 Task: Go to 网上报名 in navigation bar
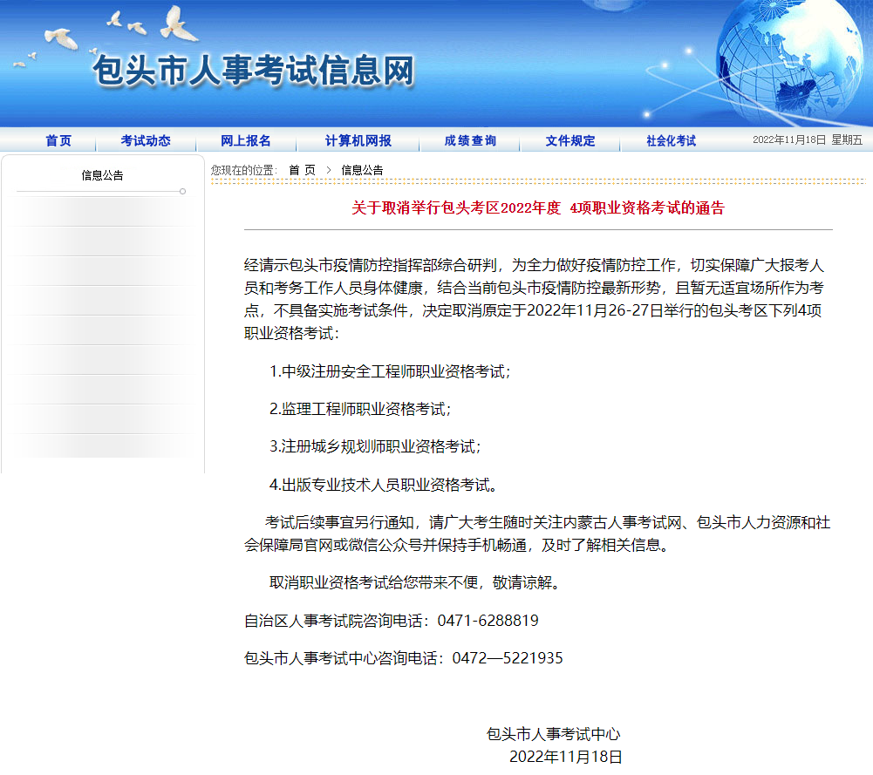coord(246,140)
